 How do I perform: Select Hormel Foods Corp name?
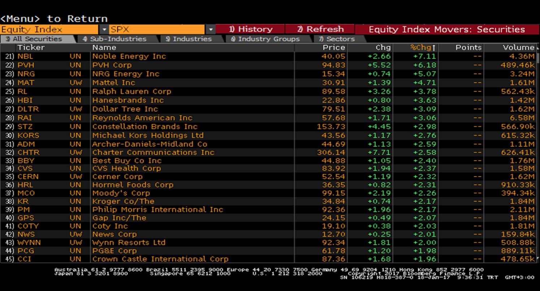coord(133,185)
